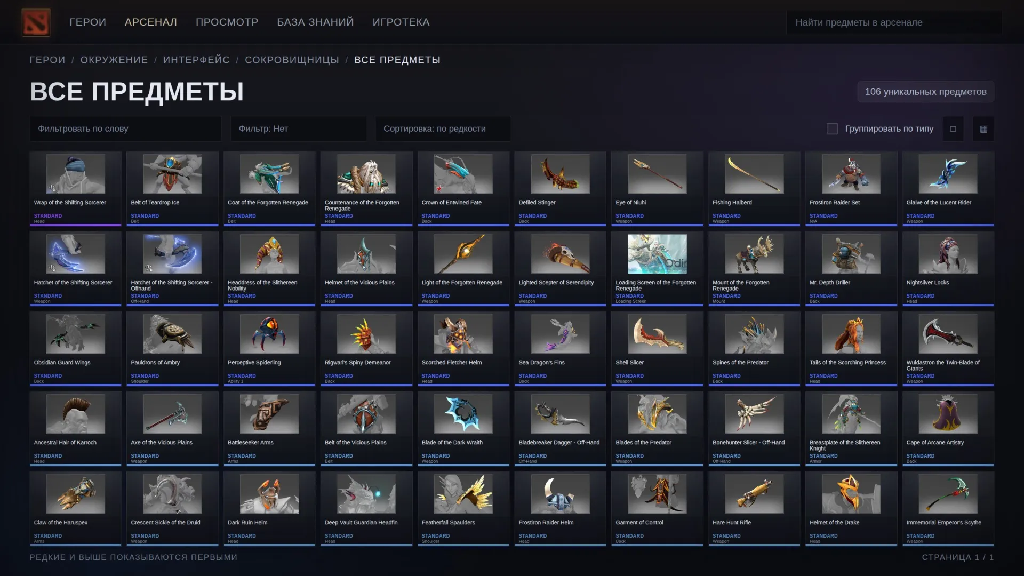Open the ИГРОТЕКА top menu
This screenshot has height=576, width=1024.
(x=401, y=22)
